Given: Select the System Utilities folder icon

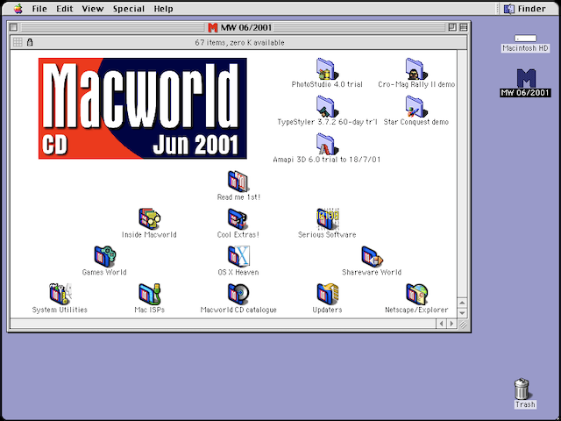Looking at the screenshot, I should [60, 295].
